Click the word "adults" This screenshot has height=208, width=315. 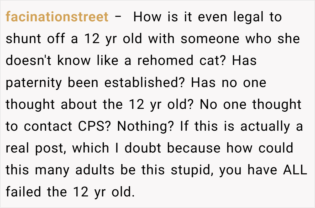[x=95, y=170]
